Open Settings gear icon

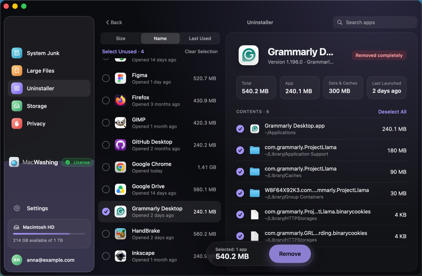click(x=17, y=208)
